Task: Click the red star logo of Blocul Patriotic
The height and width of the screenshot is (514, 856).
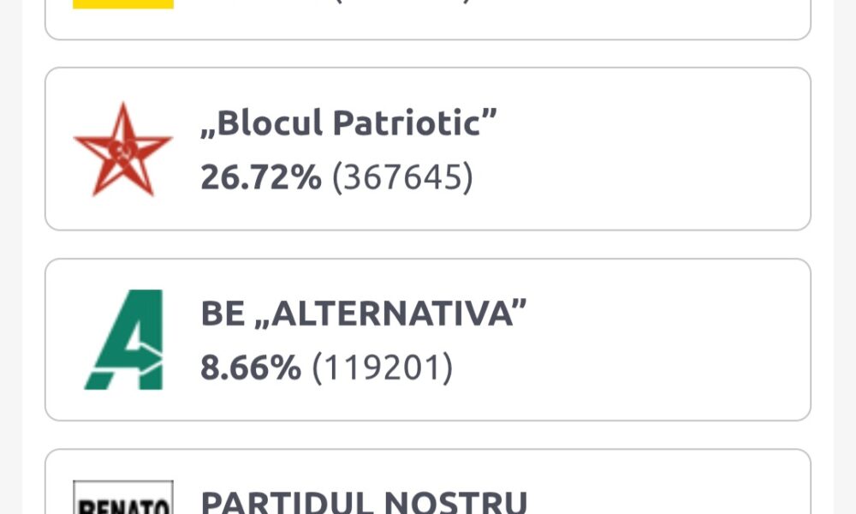Action: tap(122, 149)
